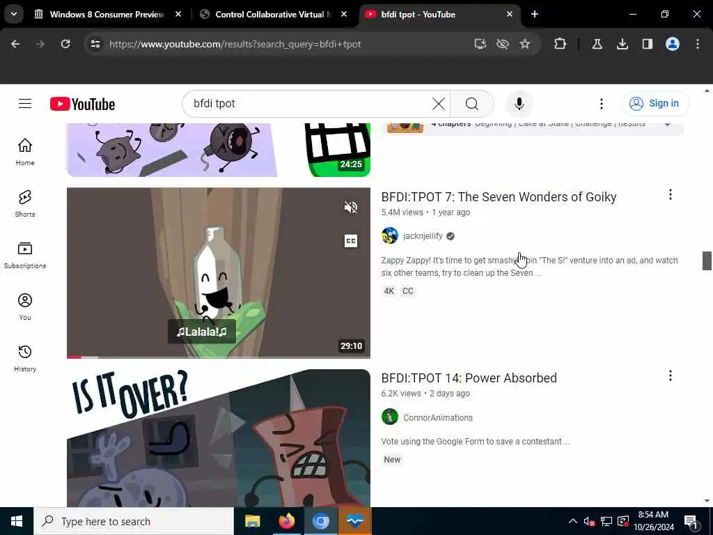Screen dimensions: 713x535
Task: Reload the page
Action: tap(65, 44)
